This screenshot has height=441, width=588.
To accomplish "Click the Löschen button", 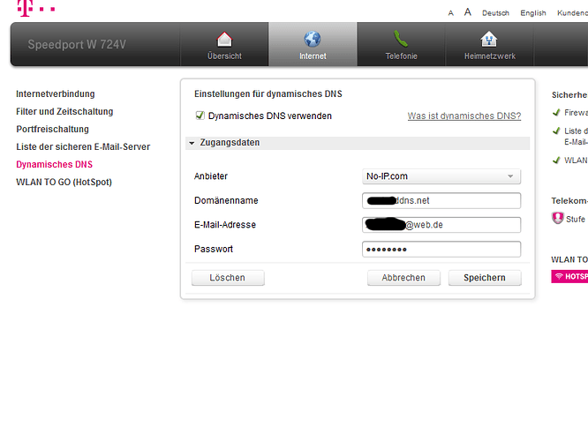I will [x=228, y=278].
